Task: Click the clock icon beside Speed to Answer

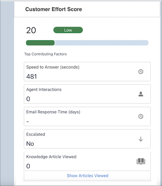Action: (141, 72)
